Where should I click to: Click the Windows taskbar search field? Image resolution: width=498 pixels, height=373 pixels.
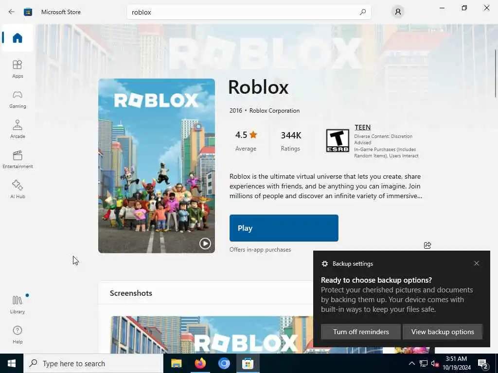click(x=93, y=363)
